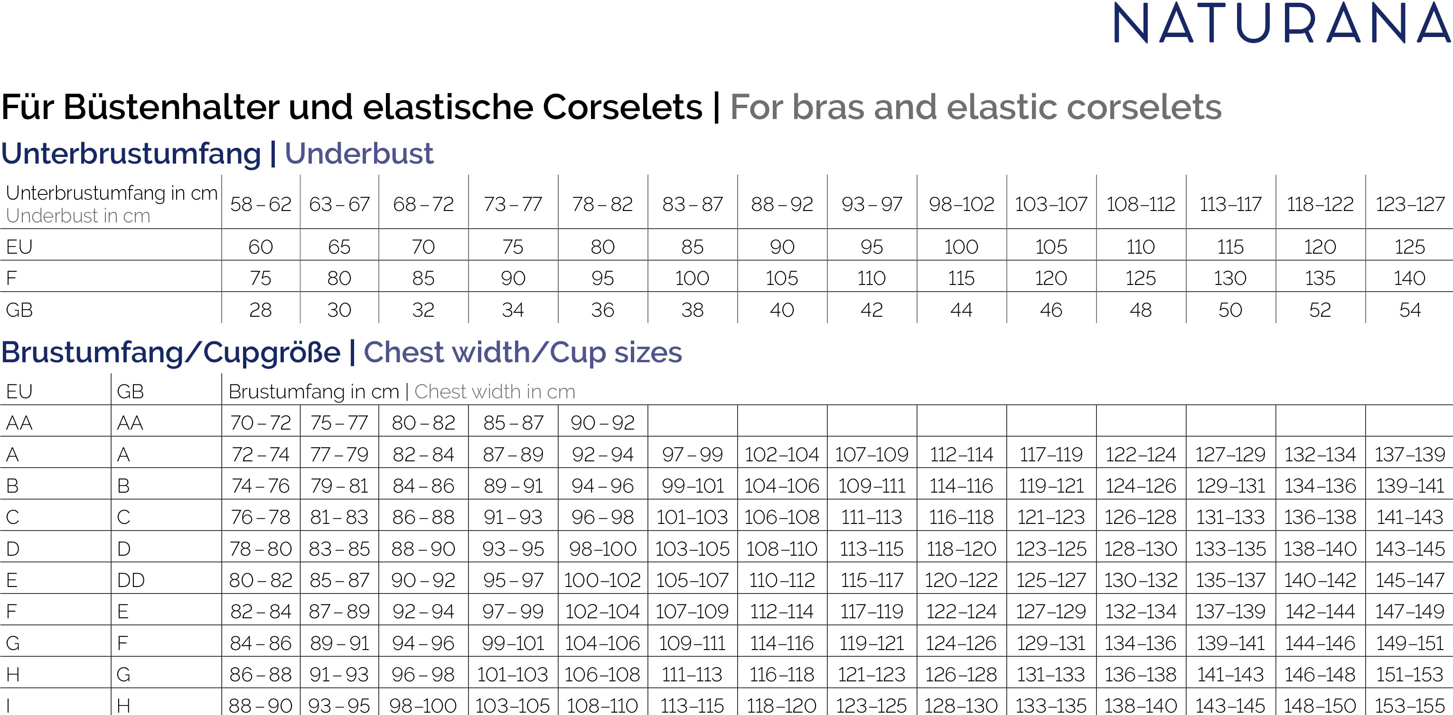Viewport: 1453px width, 715px height.
Task: Select the 'Unterbrustumfang | Underbust' section heading
Action: [x=217, y=153]
